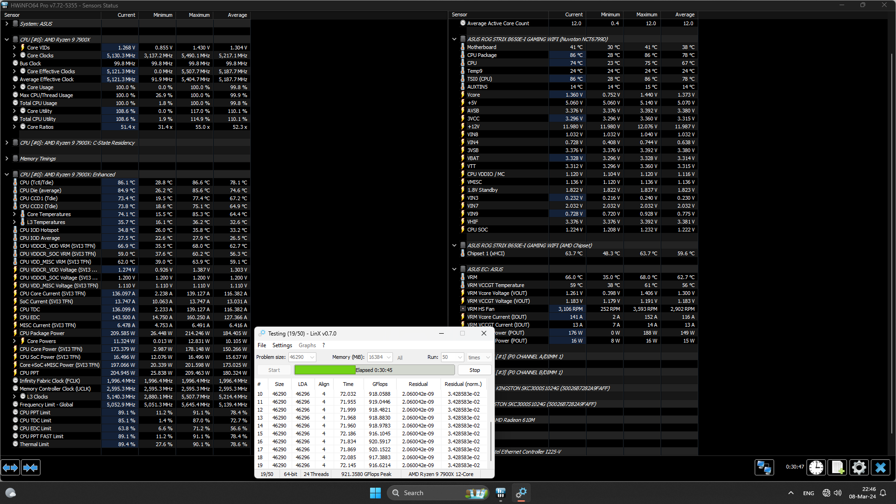Click the blue shrink columns arrows icon
Screen dimensions: 896x504
[31, 467]
